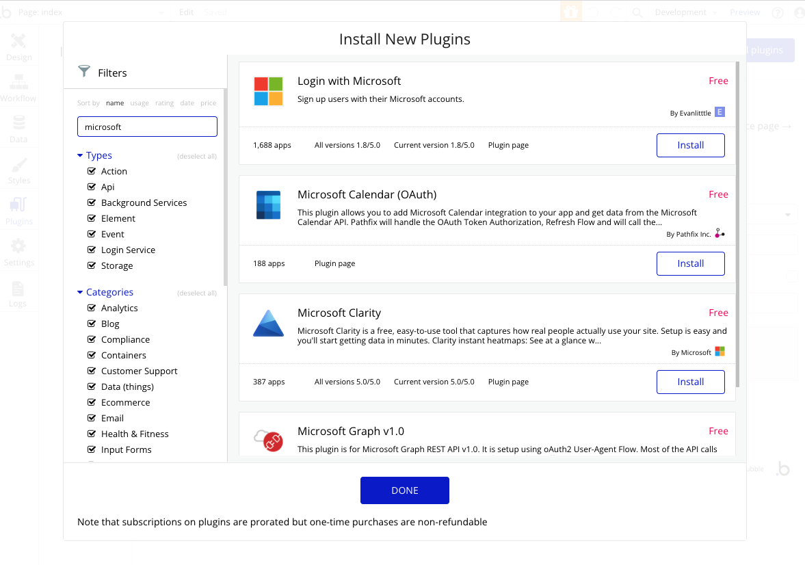Click the Microsoft Graph plugin icon

(x=269, y=441)
